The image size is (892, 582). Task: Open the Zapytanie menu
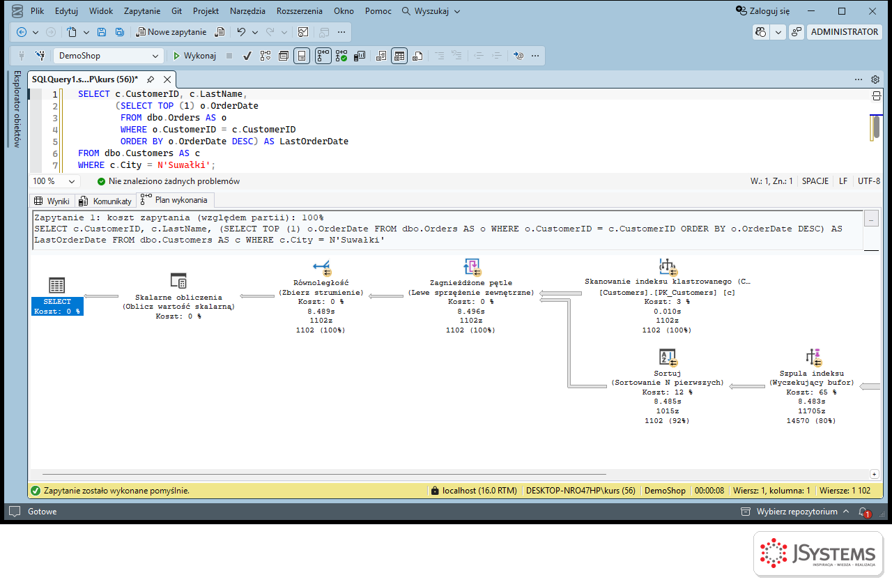pos(142,11)
